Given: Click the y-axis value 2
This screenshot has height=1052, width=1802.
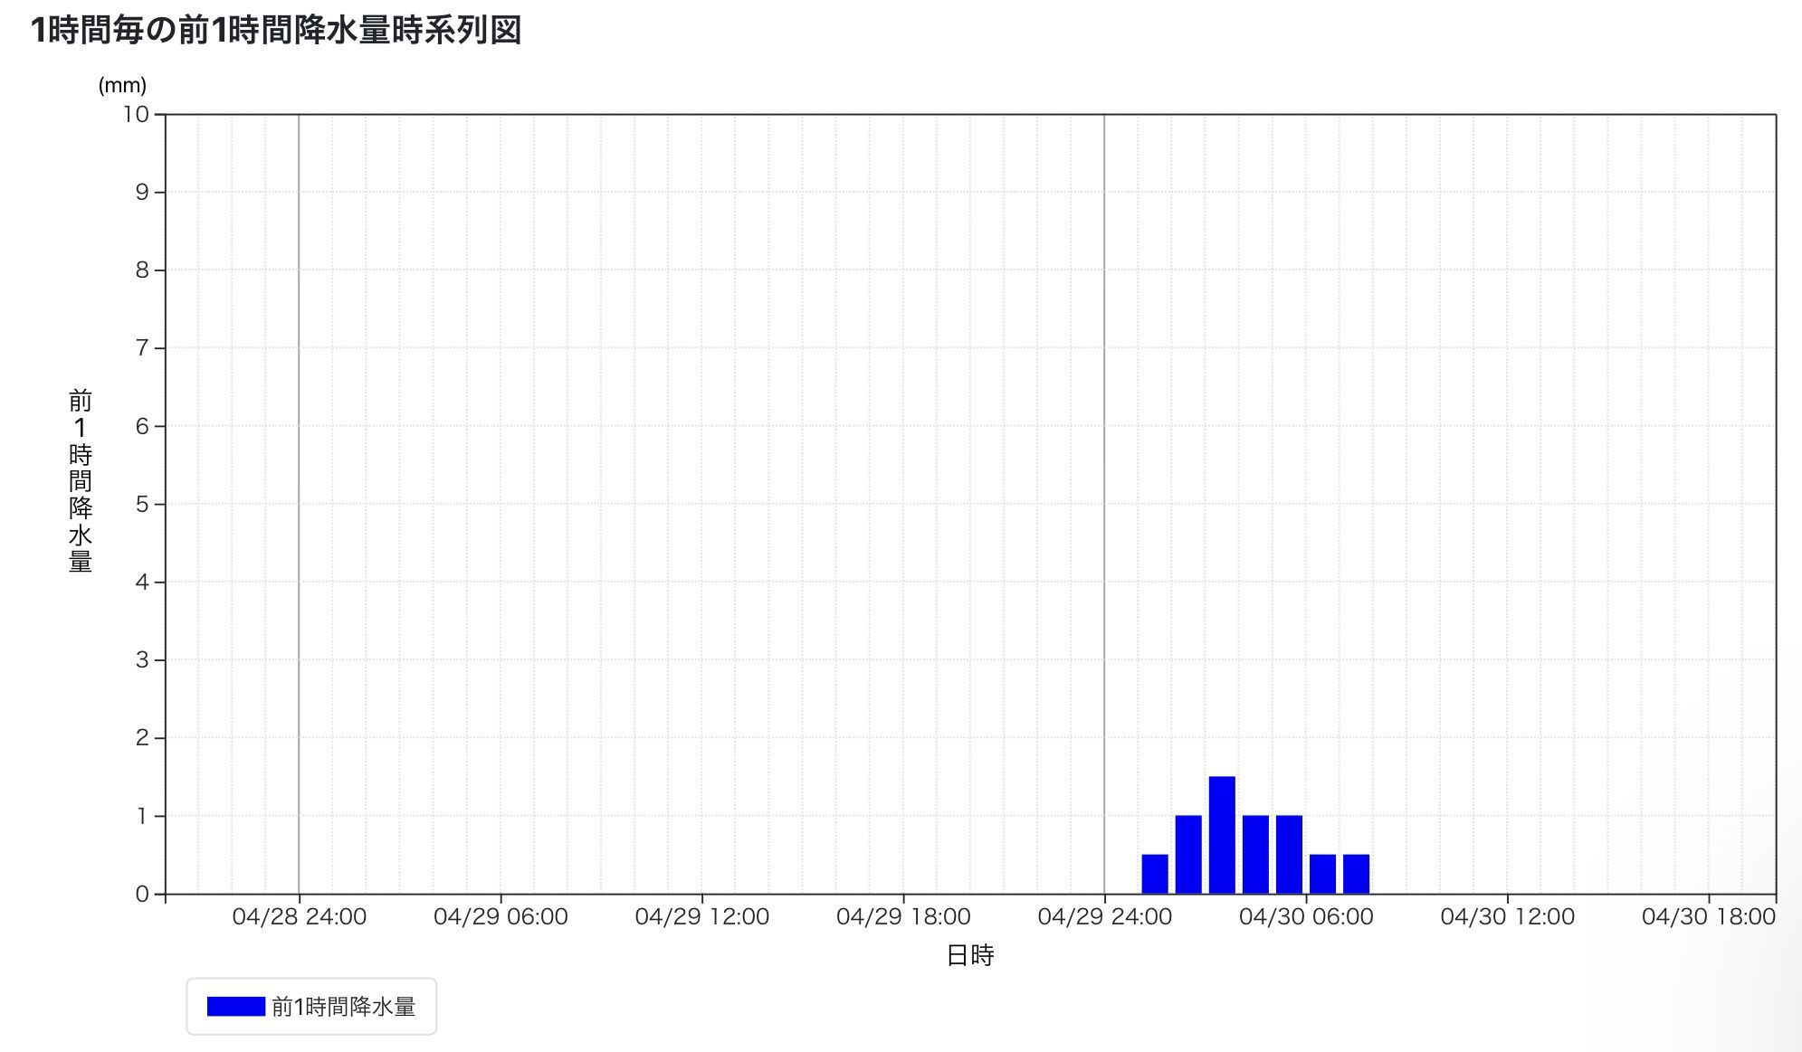Looking at the screenshot, I should click(x=142, y=737).
